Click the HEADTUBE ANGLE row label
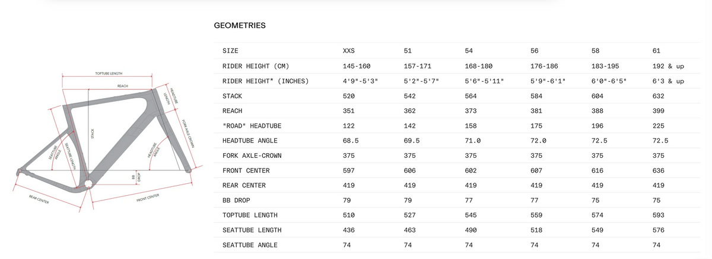 [x=250, y=141]
